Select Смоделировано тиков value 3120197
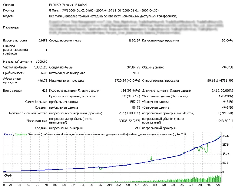The image size is (235, 188). point(134,41)
